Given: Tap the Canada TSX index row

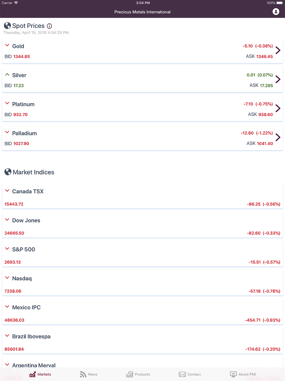Looking at the screenshot, I should (142, 197).
